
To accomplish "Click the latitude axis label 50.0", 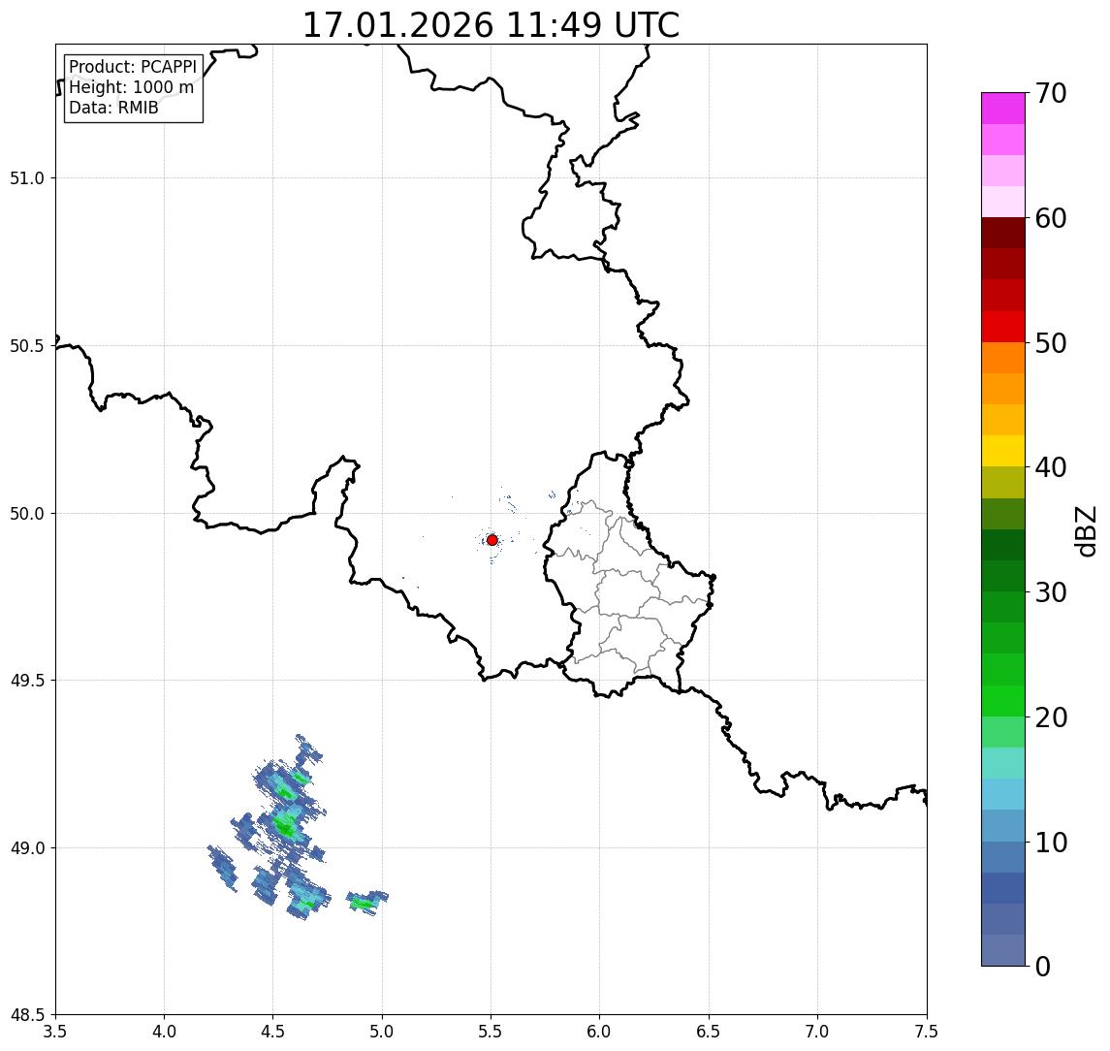I will [x=27, y=514].
